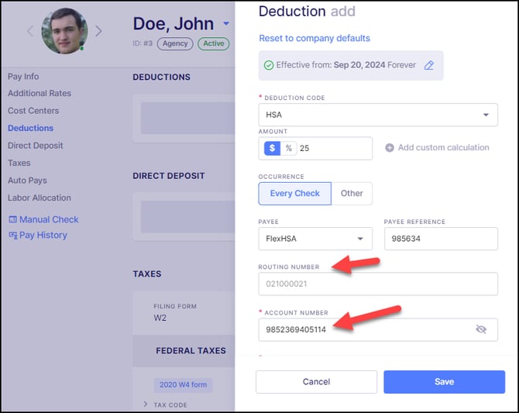Click the Manual Check icon
The image size is (519, 413).
click(12, 219)
